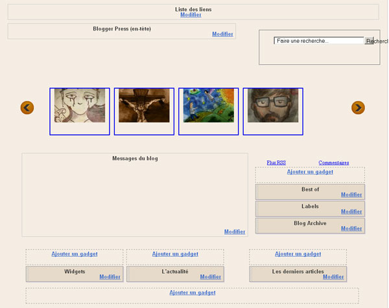Click Modifier for Widgets gadget

(x=110, y=277)
